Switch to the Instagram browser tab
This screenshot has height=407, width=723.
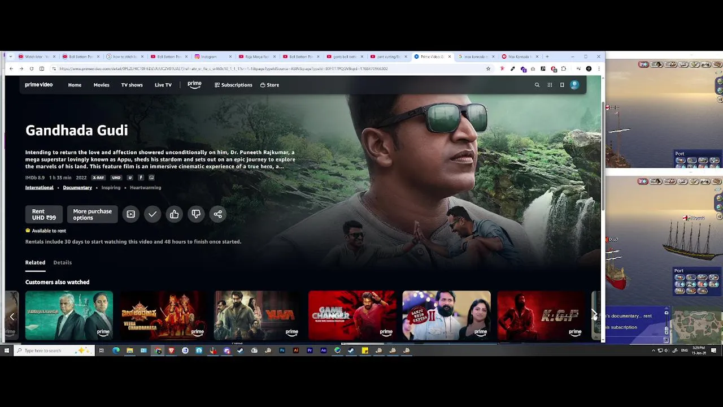coord(212,57)
